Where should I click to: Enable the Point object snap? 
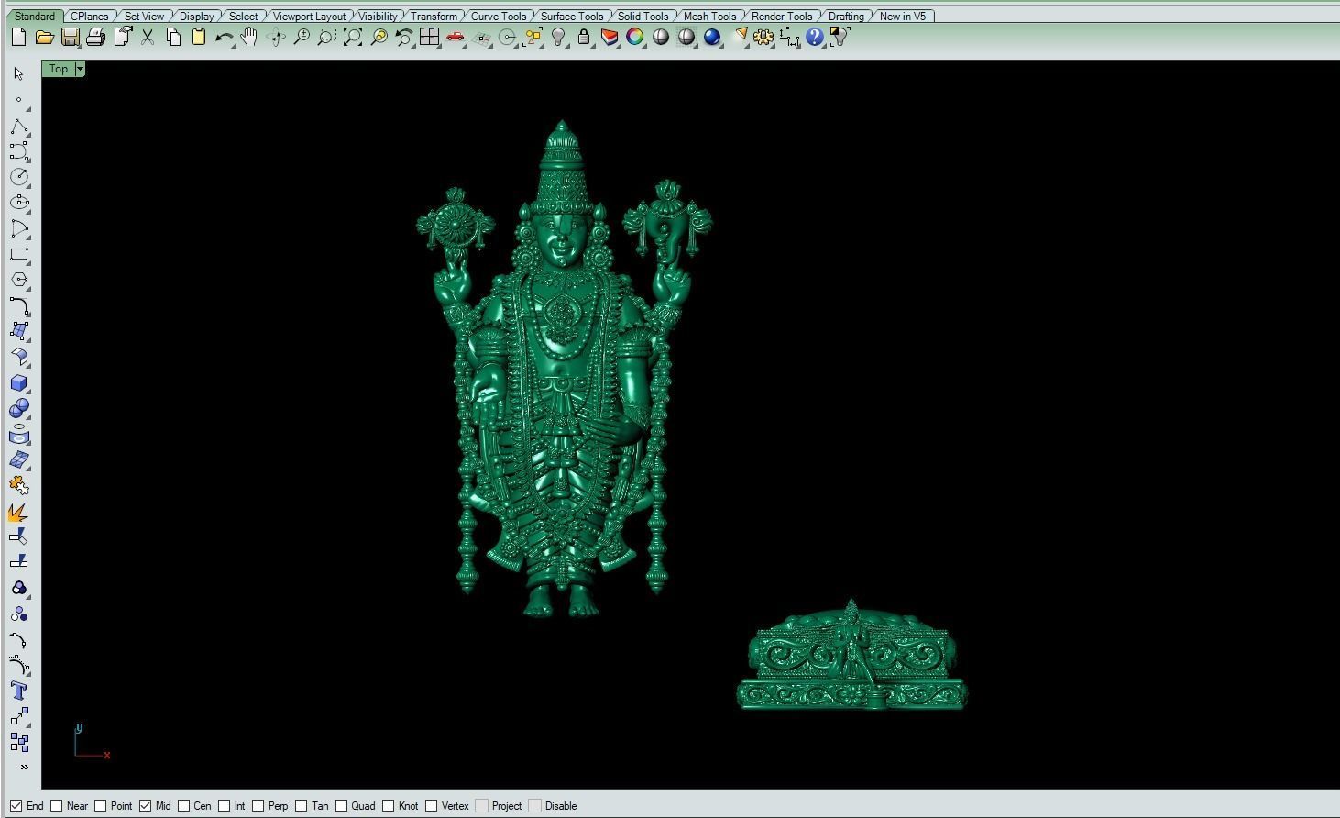click(101, 806)
